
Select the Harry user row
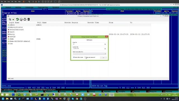79,34
